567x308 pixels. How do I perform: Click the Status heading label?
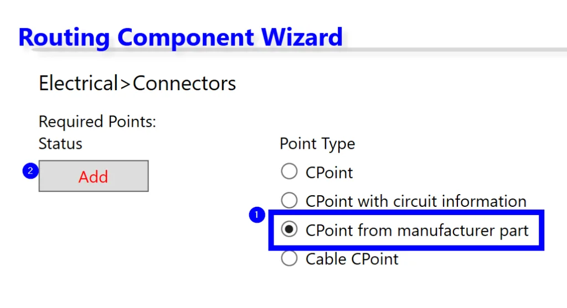[x=60, y=144]
